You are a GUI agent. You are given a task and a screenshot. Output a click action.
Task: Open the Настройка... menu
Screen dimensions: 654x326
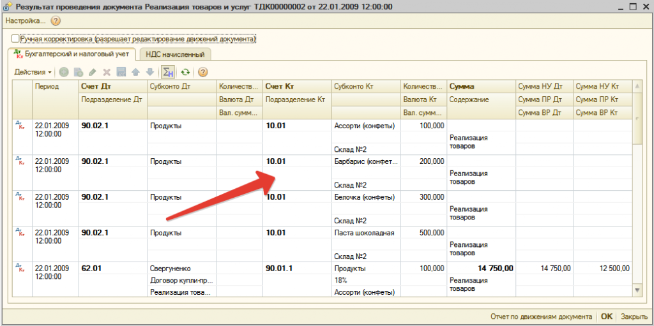pyautogui.click(x=25, y=20)
